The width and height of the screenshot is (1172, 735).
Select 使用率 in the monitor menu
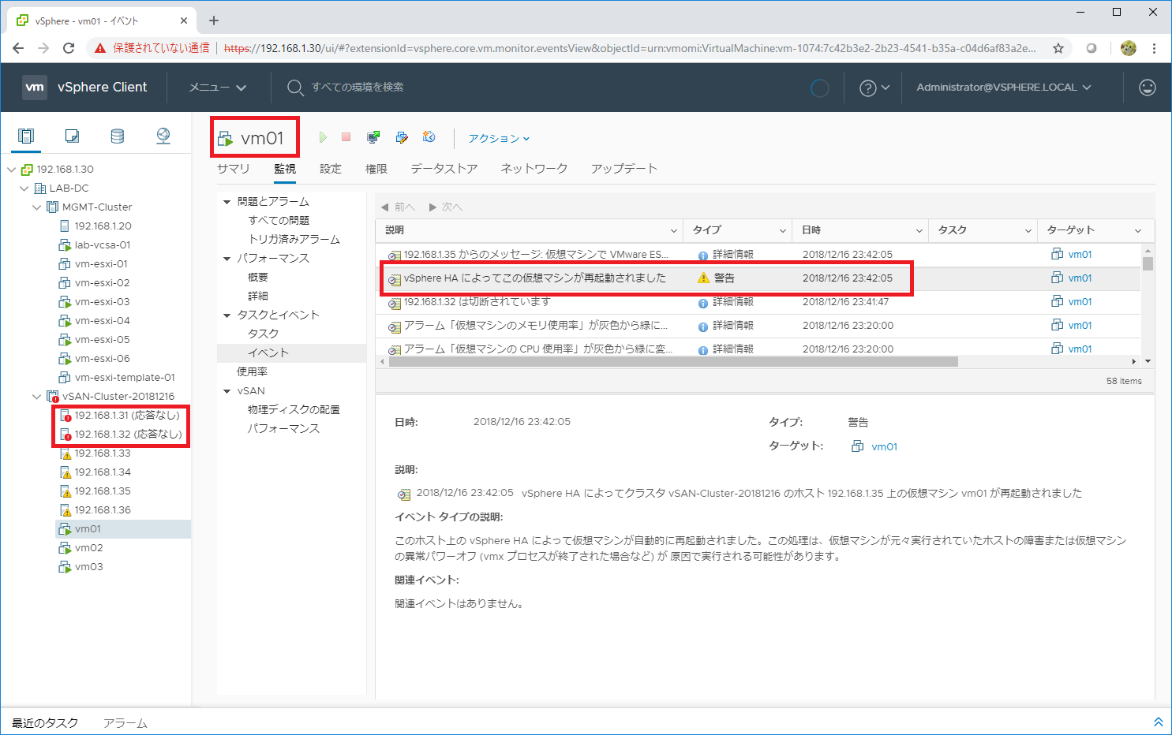pos(253,372)
